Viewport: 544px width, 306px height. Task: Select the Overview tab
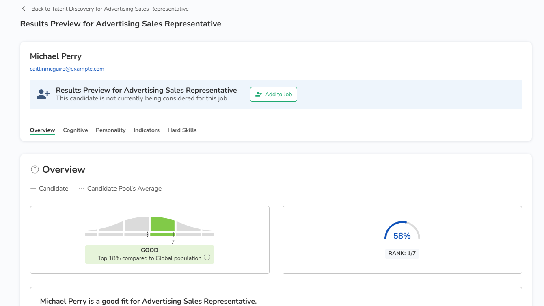click(x=42, y=130)
